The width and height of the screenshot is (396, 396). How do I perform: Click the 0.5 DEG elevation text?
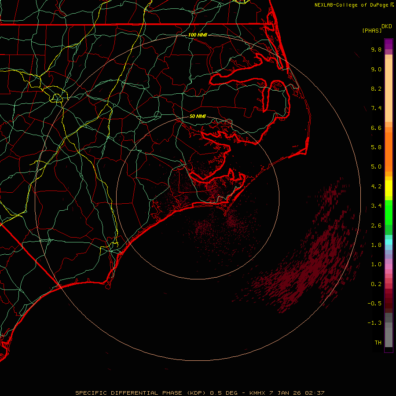[x=224, y=393]
